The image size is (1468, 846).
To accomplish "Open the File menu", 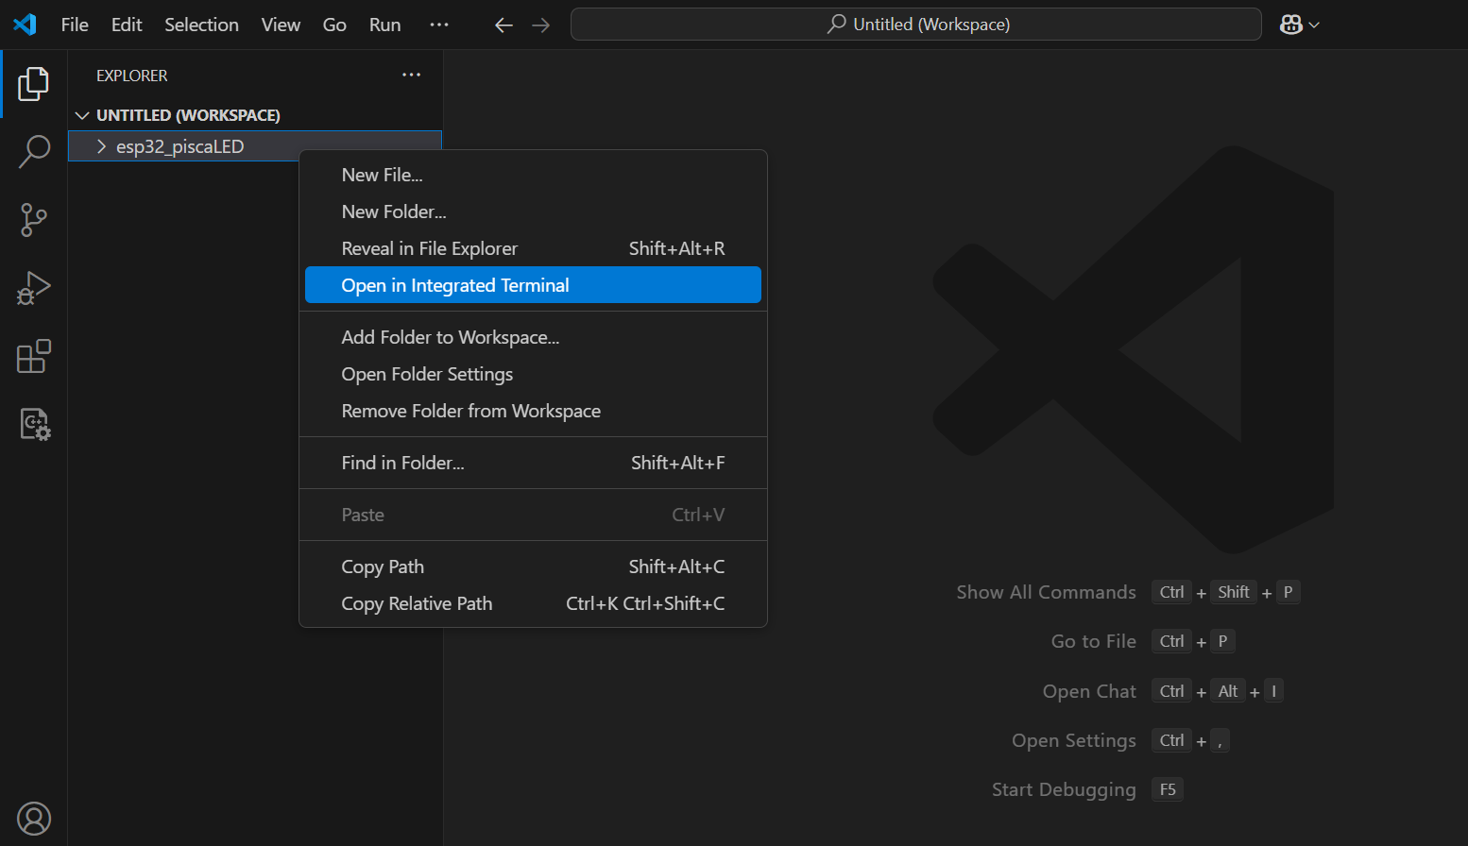I will pos(75,25).
